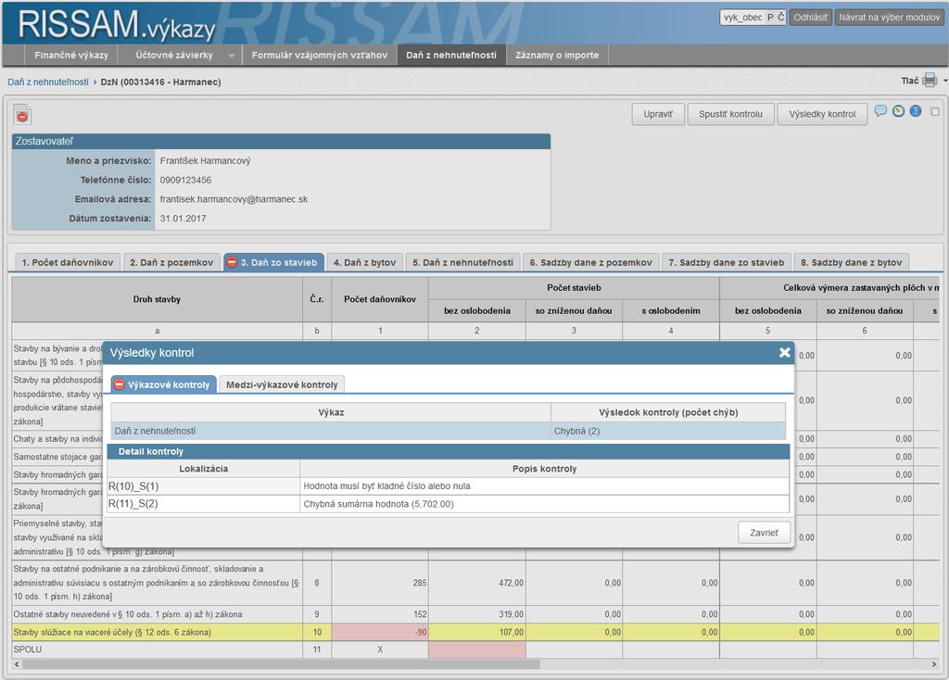Click the vyk_obec user field
The width and height of the screenshot is (949, 680).
tap(742, 18)
